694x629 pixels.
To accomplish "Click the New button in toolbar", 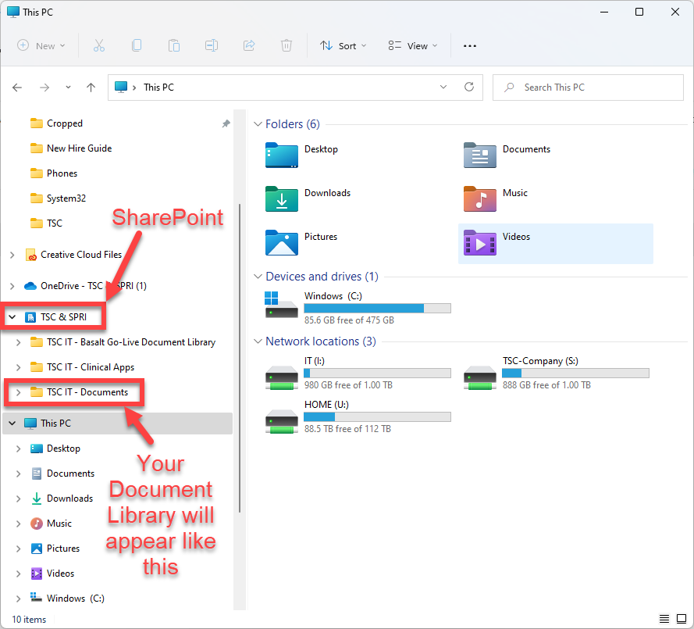I will pos(41,46).
